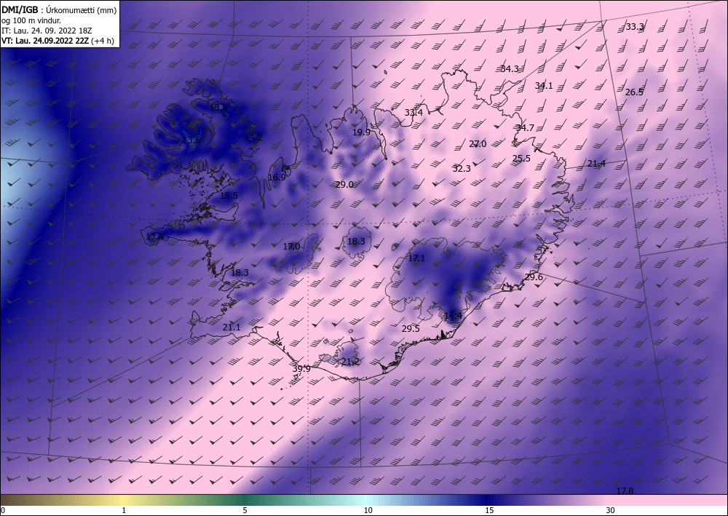Click the 17.1 value on the large glacier
This screenshot has height=516, width=728.
coord(416,258)
